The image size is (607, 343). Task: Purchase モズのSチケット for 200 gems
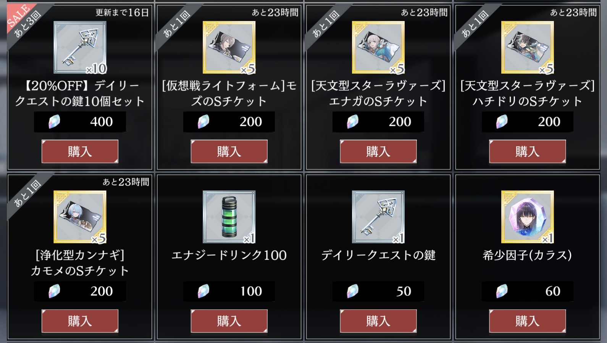point(229,151)
